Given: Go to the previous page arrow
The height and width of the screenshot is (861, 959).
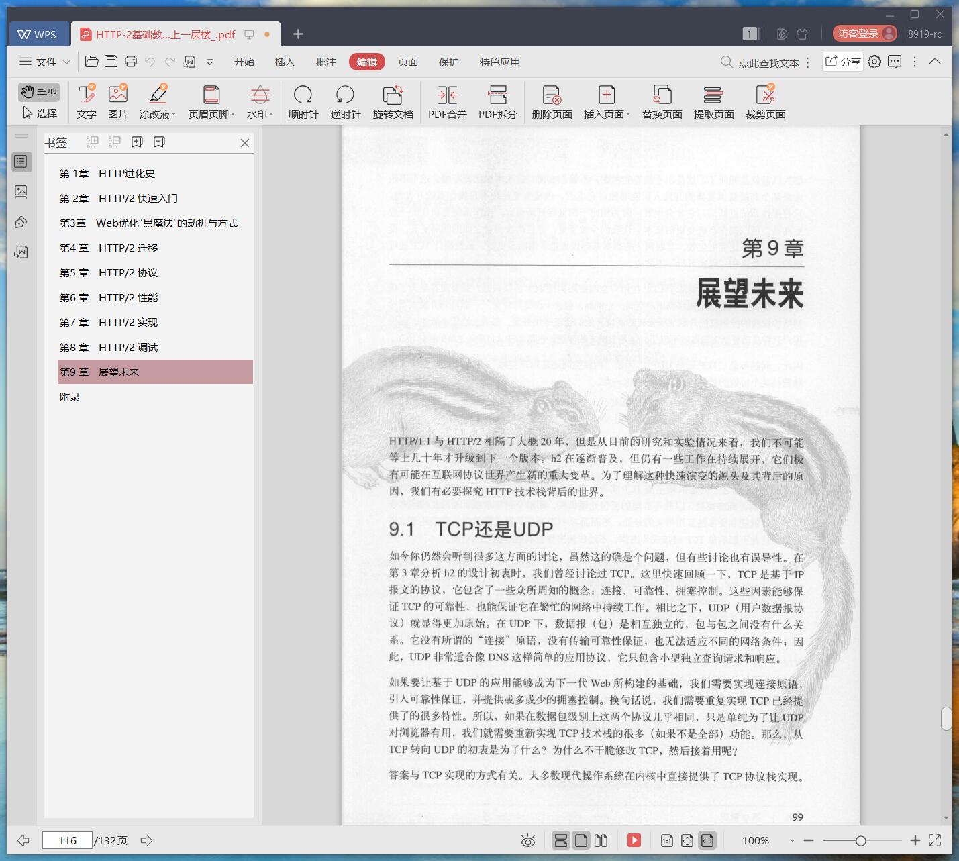Looking at the screenshot, I should click(x=23, y=840).
